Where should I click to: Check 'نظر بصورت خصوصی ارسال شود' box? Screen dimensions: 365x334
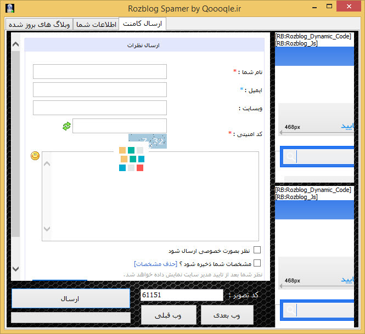tap(257, 250)
